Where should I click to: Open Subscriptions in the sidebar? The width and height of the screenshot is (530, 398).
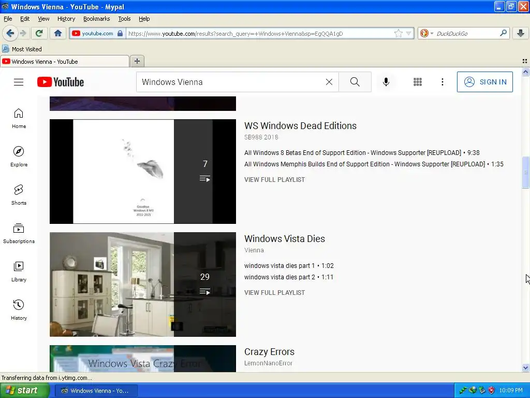coord(19,233)
